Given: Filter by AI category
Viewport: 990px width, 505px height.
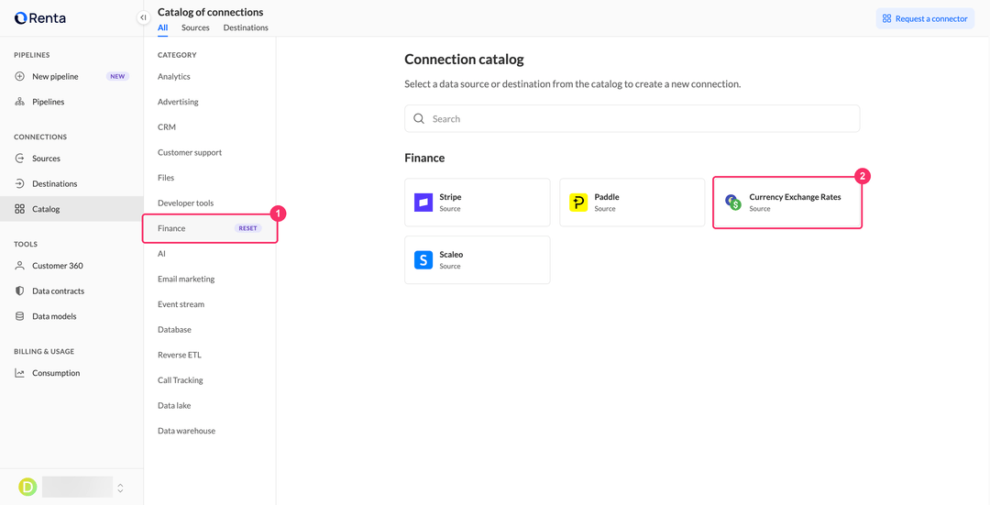Looking at the screenshot, I should click(x=161, y=253).
